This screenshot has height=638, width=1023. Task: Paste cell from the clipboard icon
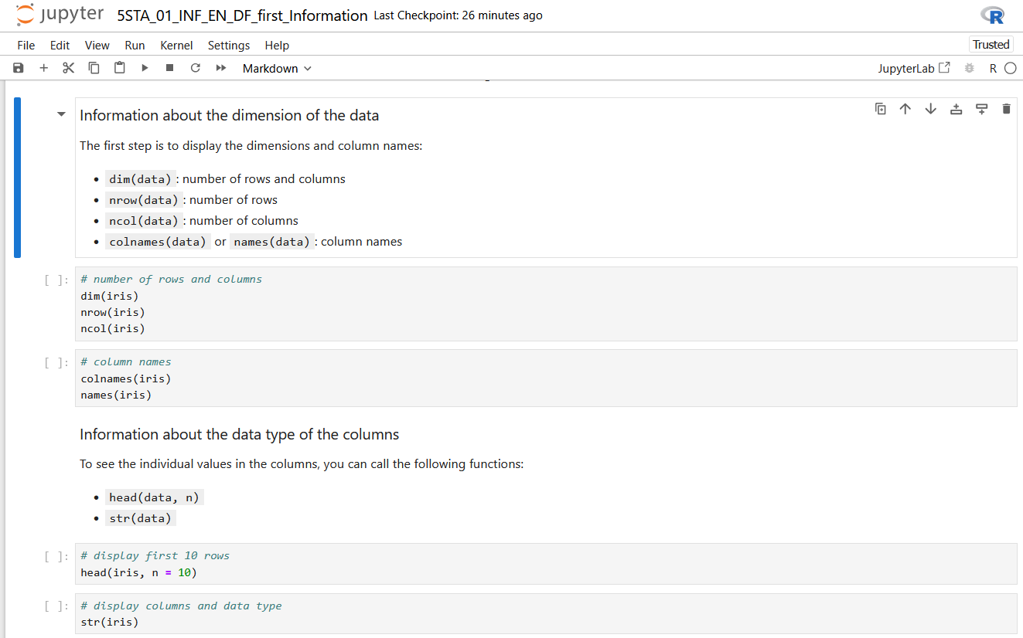(119, 68)
